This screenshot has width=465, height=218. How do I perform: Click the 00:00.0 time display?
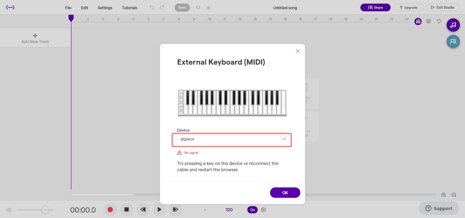coord(83,210)
